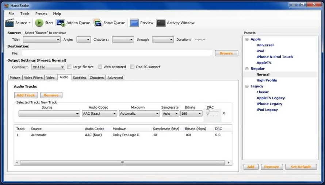Open the Angle dropdown
325x185 pixels.
click(x=84, y=39)
